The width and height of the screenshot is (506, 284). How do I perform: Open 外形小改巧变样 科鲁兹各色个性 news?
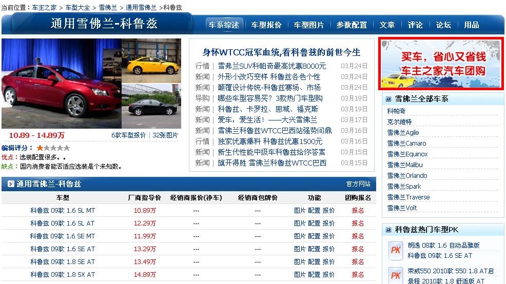269,77
